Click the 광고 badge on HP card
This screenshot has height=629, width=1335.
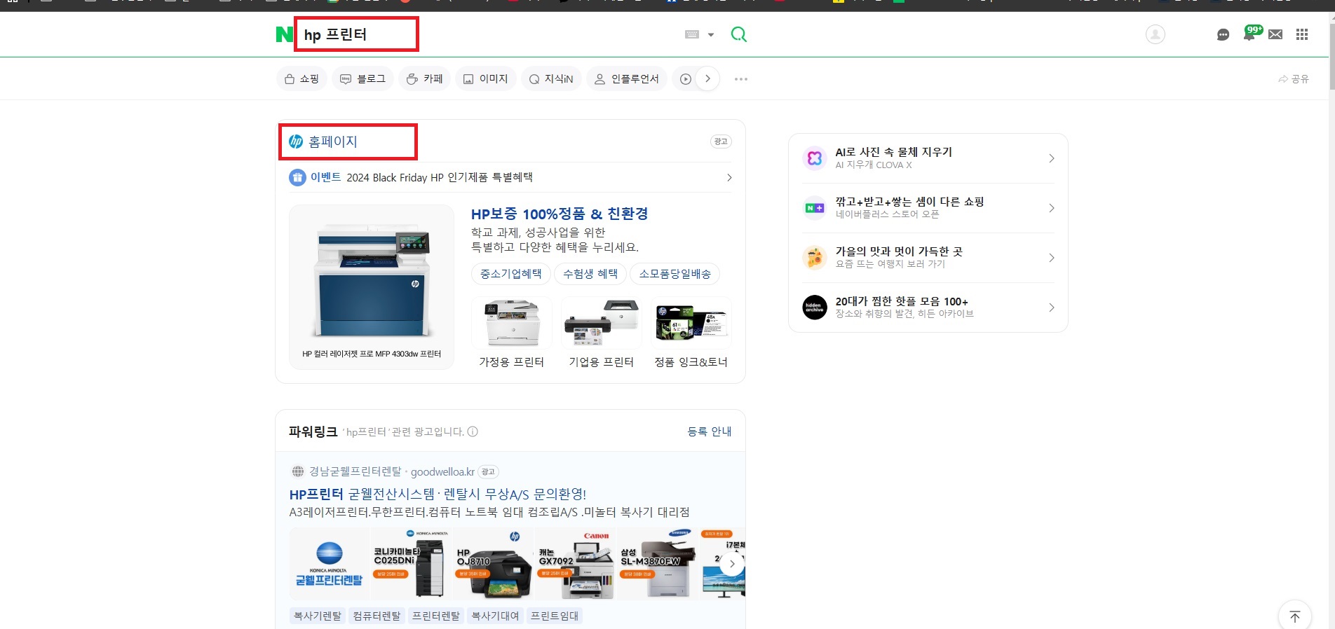click(721, 141)
